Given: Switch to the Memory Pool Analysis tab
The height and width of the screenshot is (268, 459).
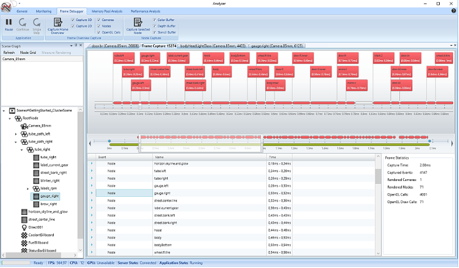Looking at the screenshot, I should (x=107, y=11).
